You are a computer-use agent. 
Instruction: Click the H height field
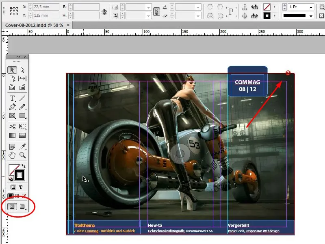(86, 15)
